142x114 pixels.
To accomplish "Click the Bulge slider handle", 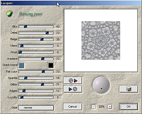I will pos(42,39).
